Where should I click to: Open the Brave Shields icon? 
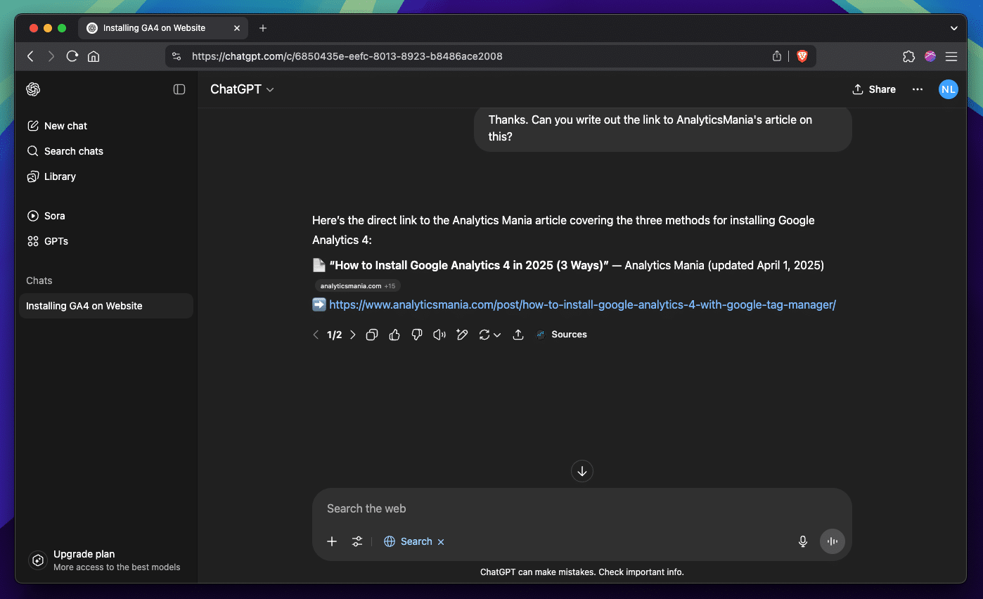tap(802, 56)
